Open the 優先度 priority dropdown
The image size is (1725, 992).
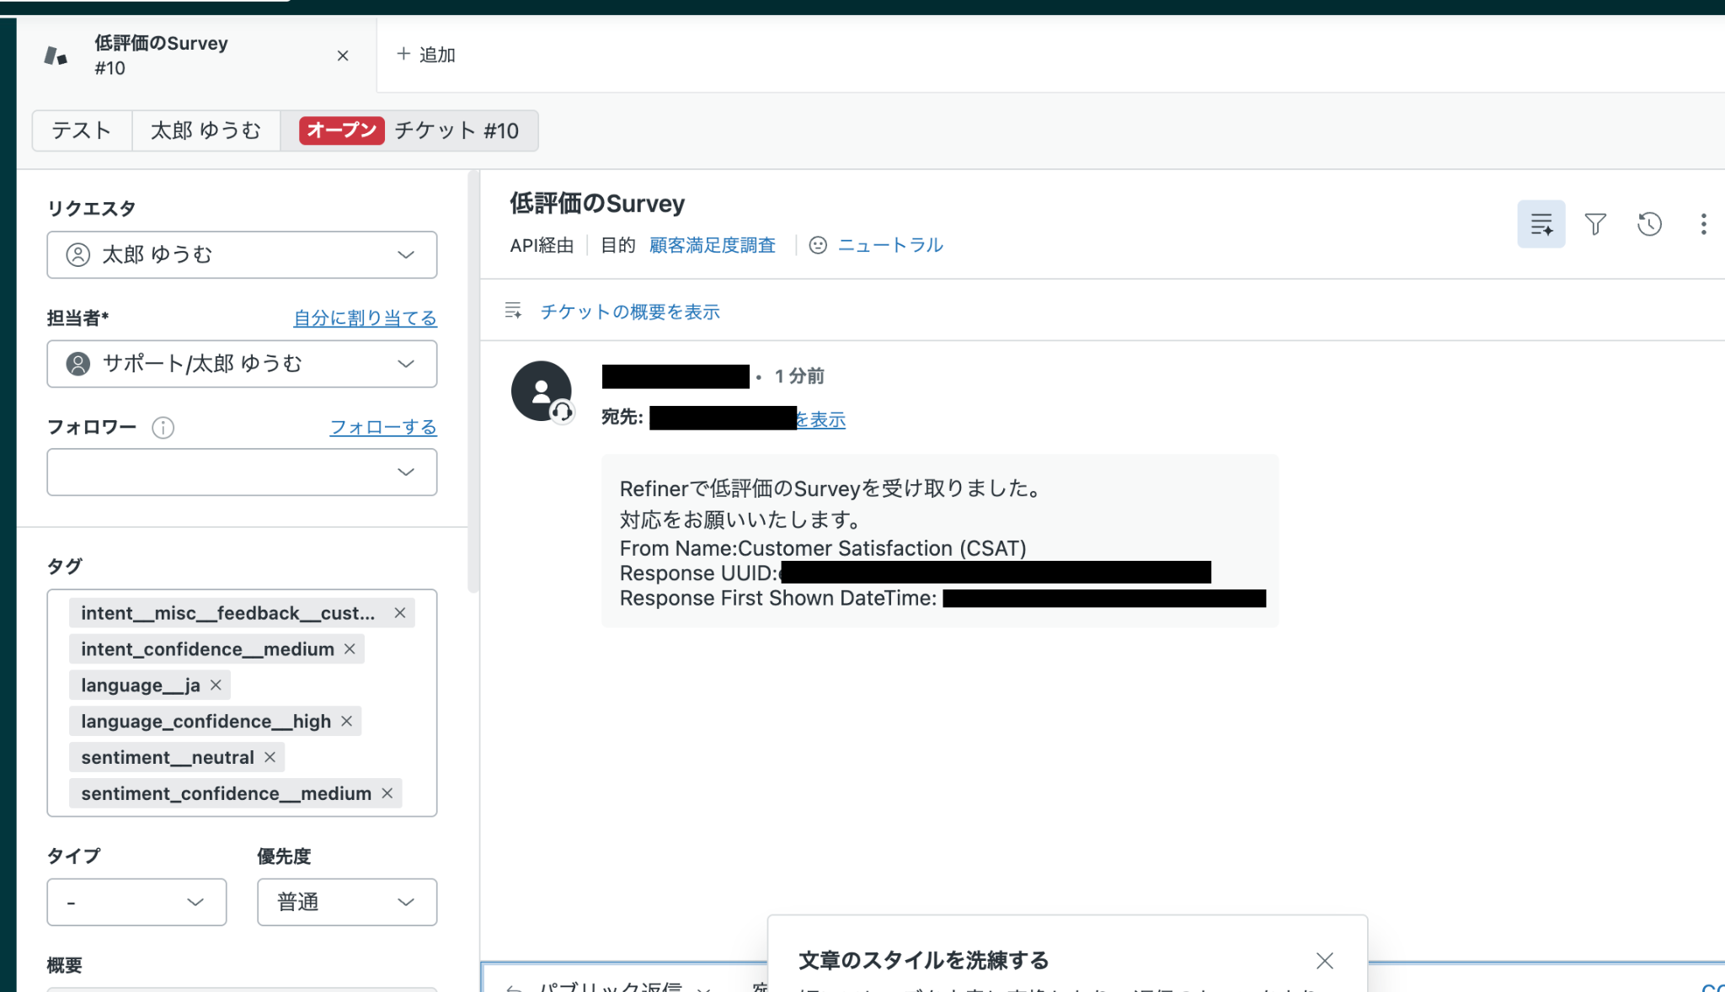(x=346, y=902)
